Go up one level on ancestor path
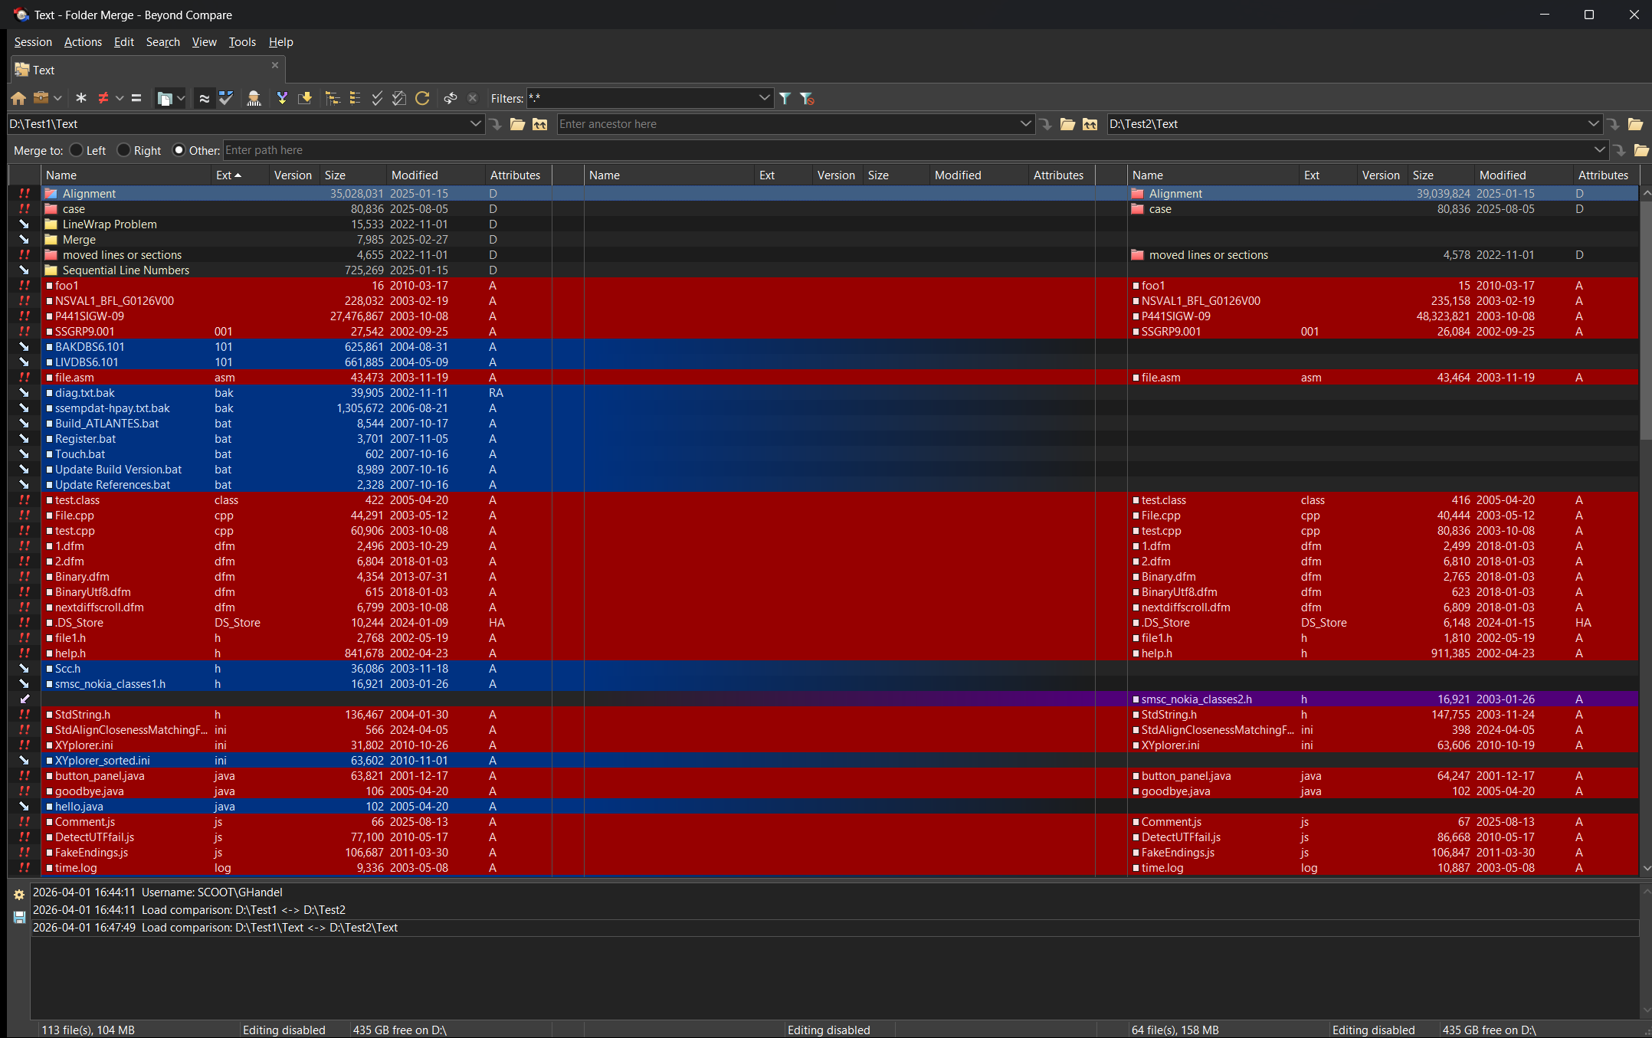The height and width of the screenshot is (1038, 1652). tap(1090, 124)
